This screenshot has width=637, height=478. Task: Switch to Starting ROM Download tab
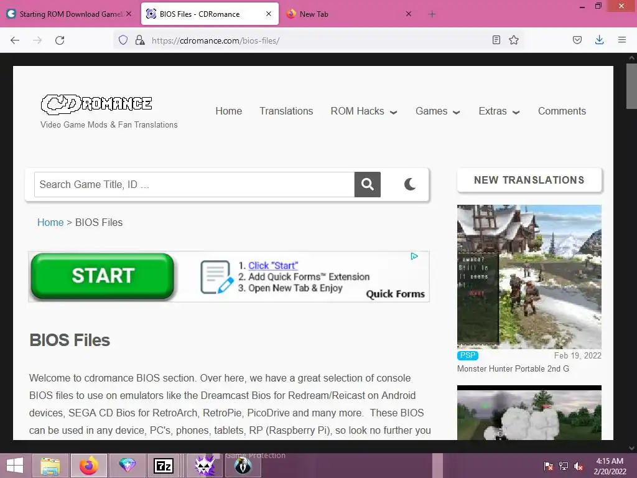tap(70, 14)
